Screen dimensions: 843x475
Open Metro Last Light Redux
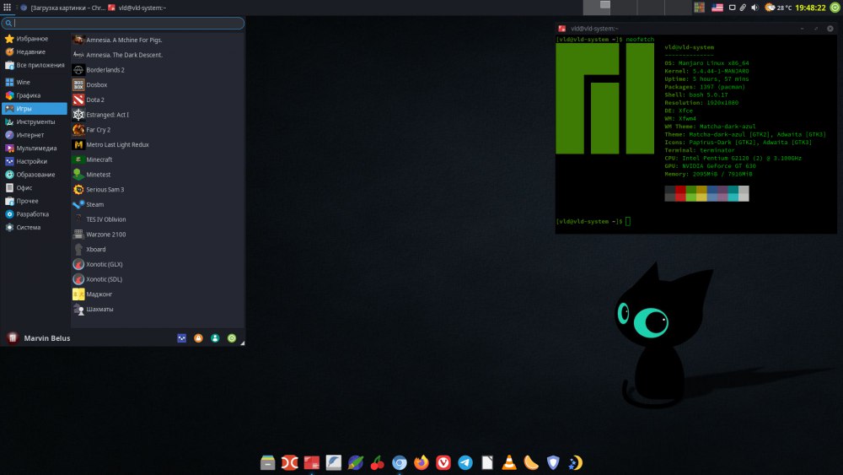click(158, 145)
